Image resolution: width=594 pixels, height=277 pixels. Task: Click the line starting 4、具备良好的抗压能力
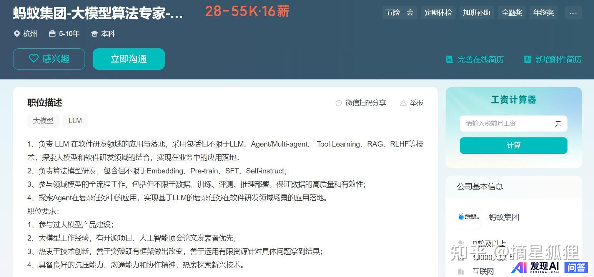click(136, 265)
